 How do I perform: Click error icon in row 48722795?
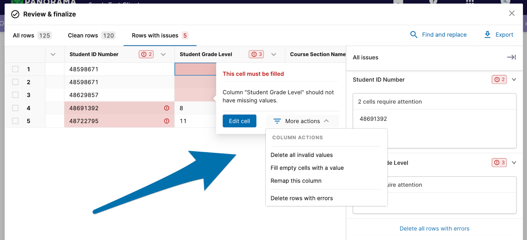(x=167, y=121)
